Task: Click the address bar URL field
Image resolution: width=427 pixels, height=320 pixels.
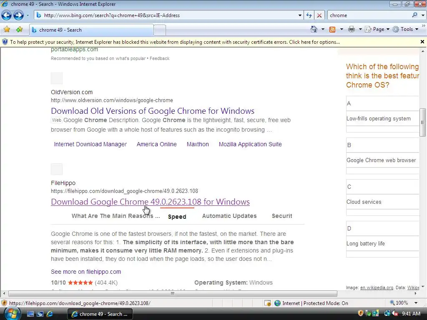Action: tap(166, 15)
